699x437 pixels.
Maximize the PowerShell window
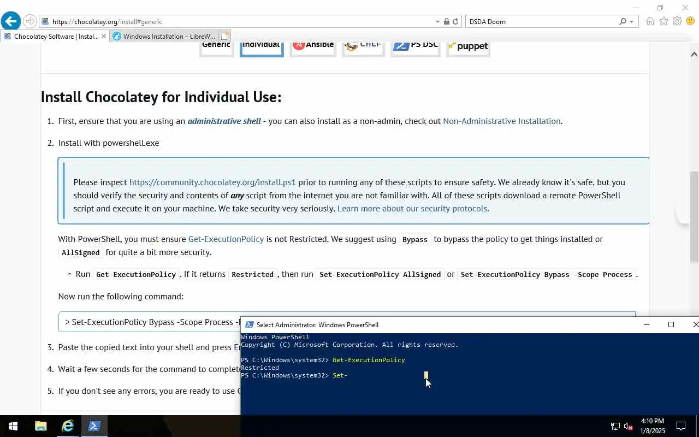click(671, 324)
